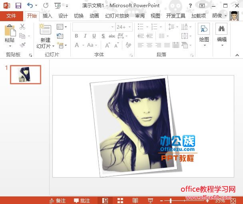Switch to Normal view in status bar
This screenshot has width=243, height=204.
[105, 200]
